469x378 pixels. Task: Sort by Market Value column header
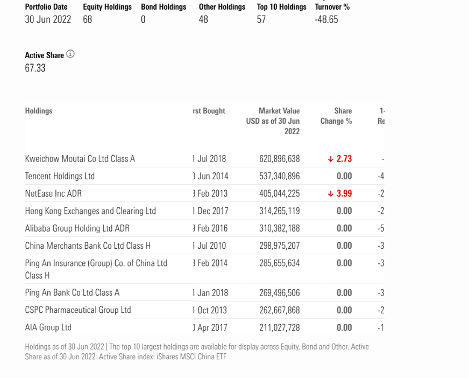[279, 111]
